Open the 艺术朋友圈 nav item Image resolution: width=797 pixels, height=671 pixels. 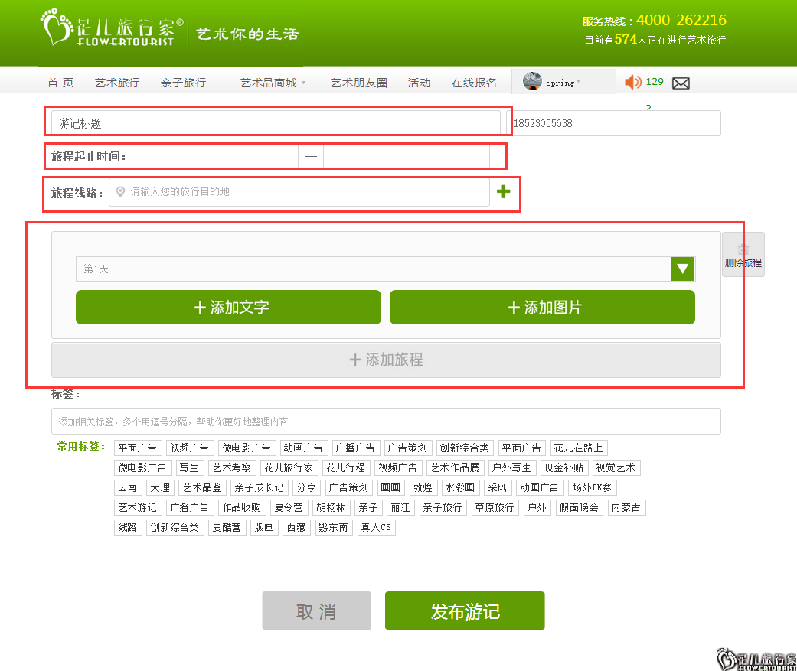click(358, 83)
